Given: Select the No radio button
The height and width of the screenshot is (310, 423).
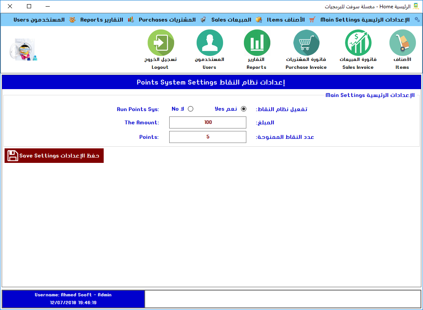Looking at the screenshot, I should point(190,109).
